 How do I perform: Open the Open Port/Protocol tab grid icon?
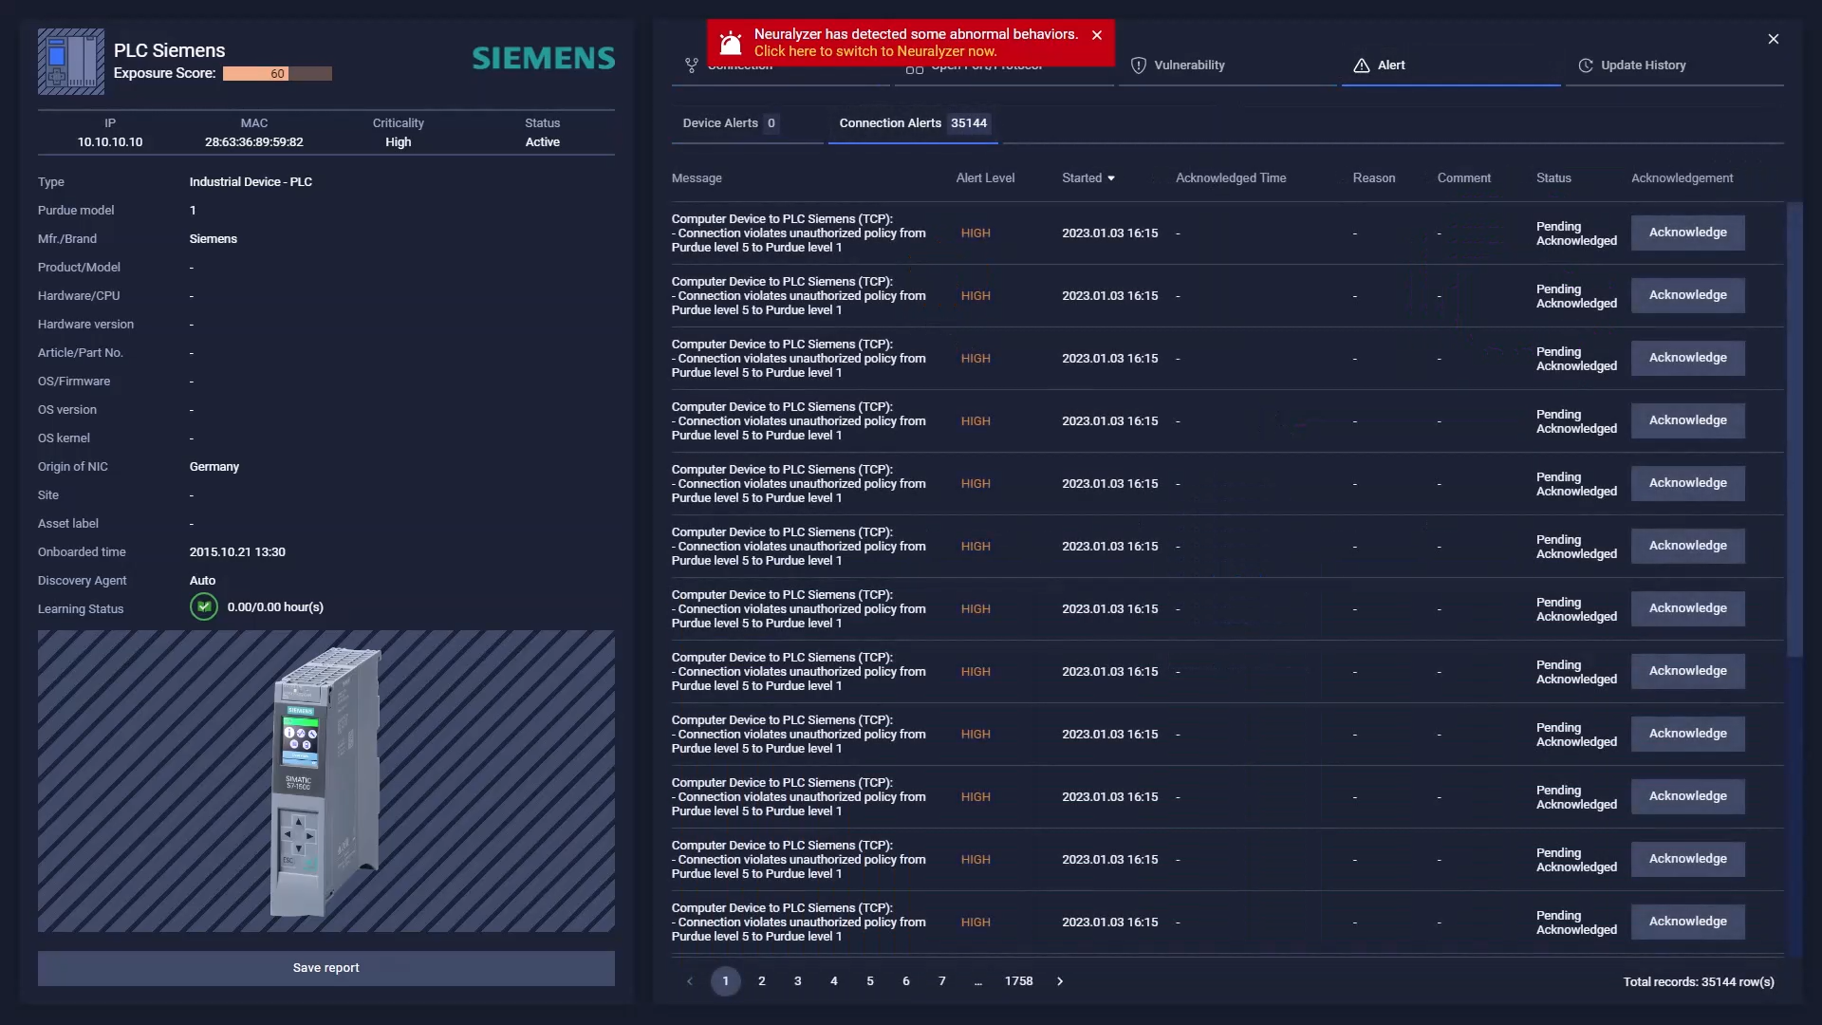915,67
